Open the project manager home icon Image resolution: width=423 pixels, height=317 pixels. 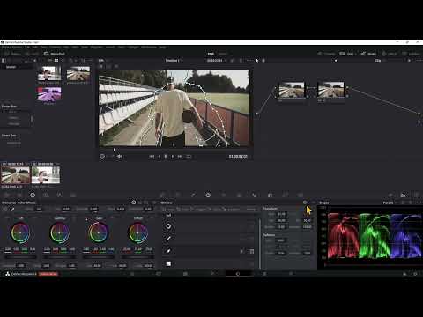(404, 274)
